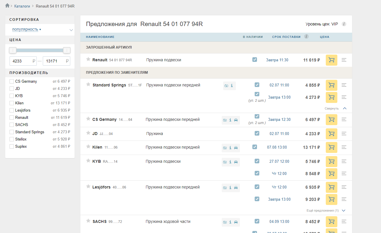
Task: Open SACHS brand link
Action: 99,221
